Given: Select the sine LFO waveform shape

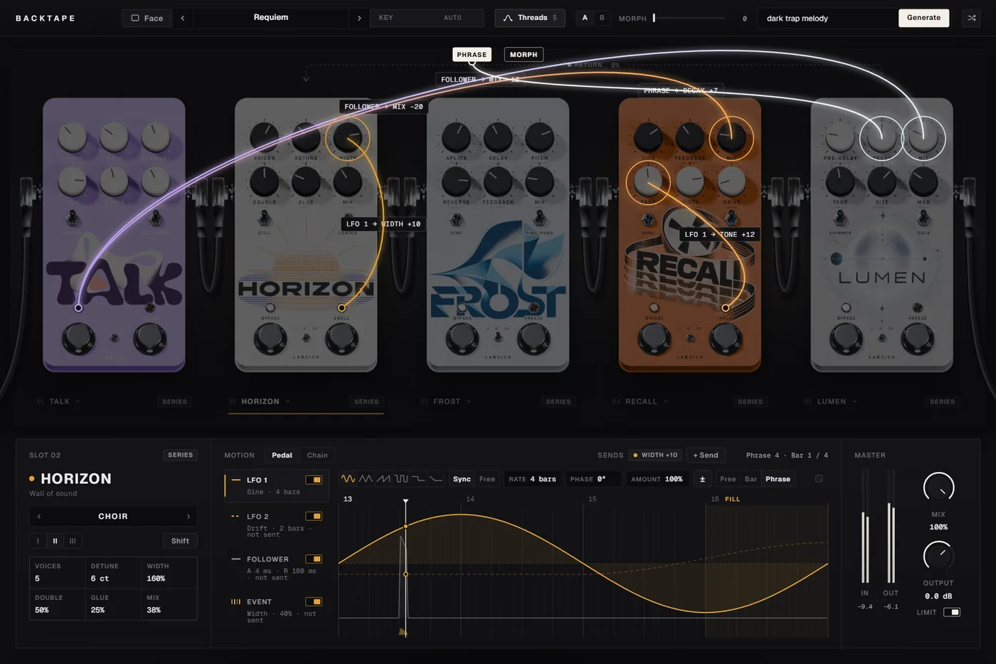Looking at the screenshot, I should [348, 479].
